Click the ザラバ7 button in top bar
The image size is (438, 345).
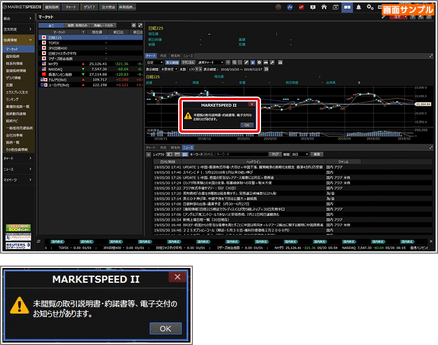pos(89,7)
